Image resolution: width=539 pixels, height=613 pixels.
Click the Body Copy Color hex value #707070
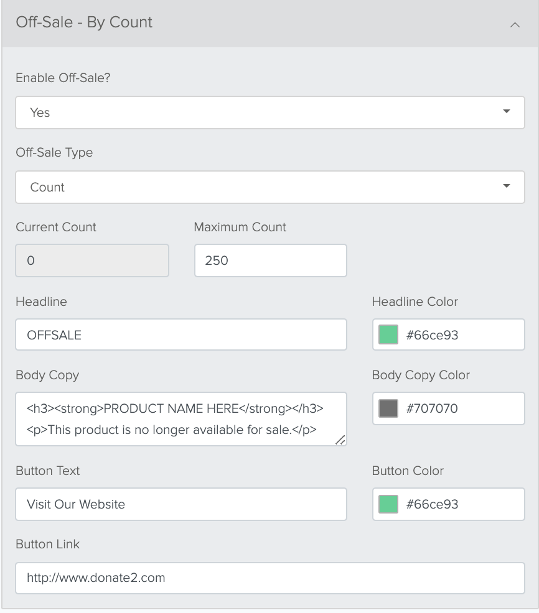point(432,408)
